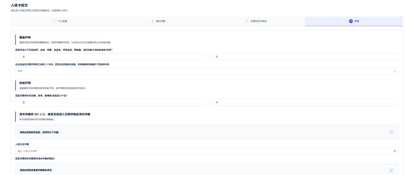Click the chevron arrow in the countries select box

[395, 71]
